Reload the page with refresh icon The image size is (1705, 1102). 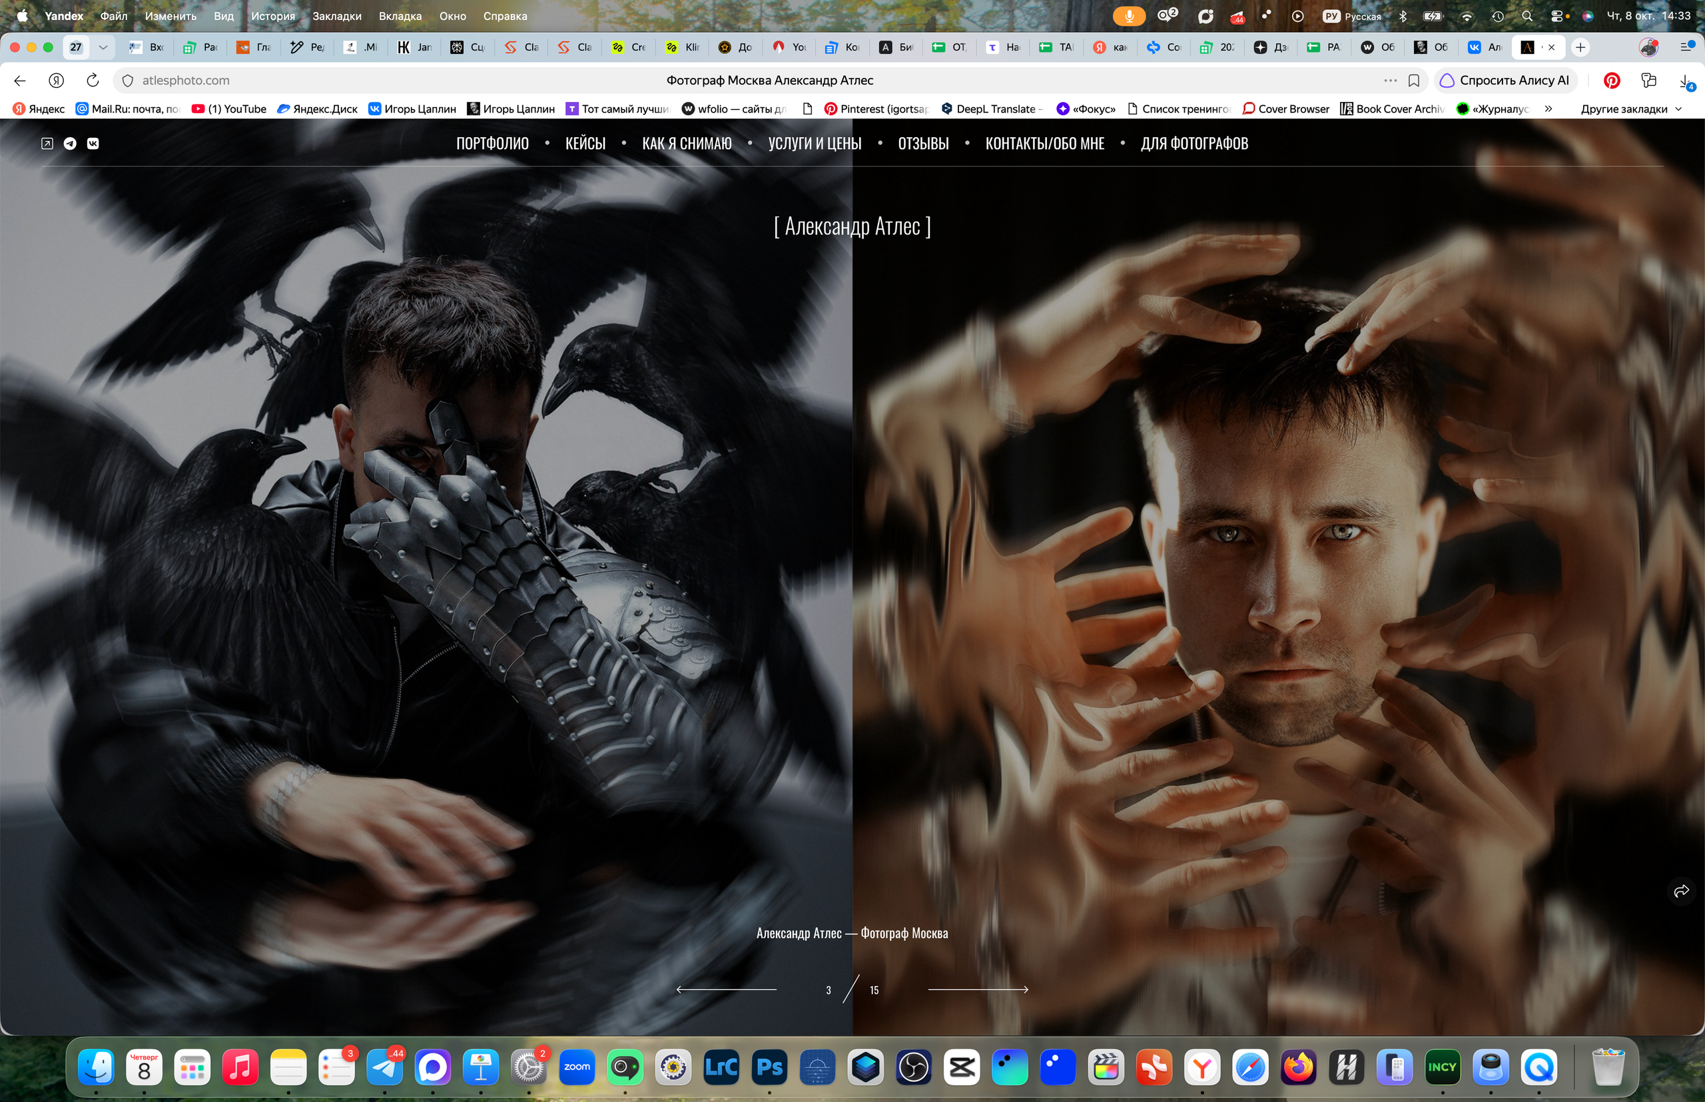(93, 80)
